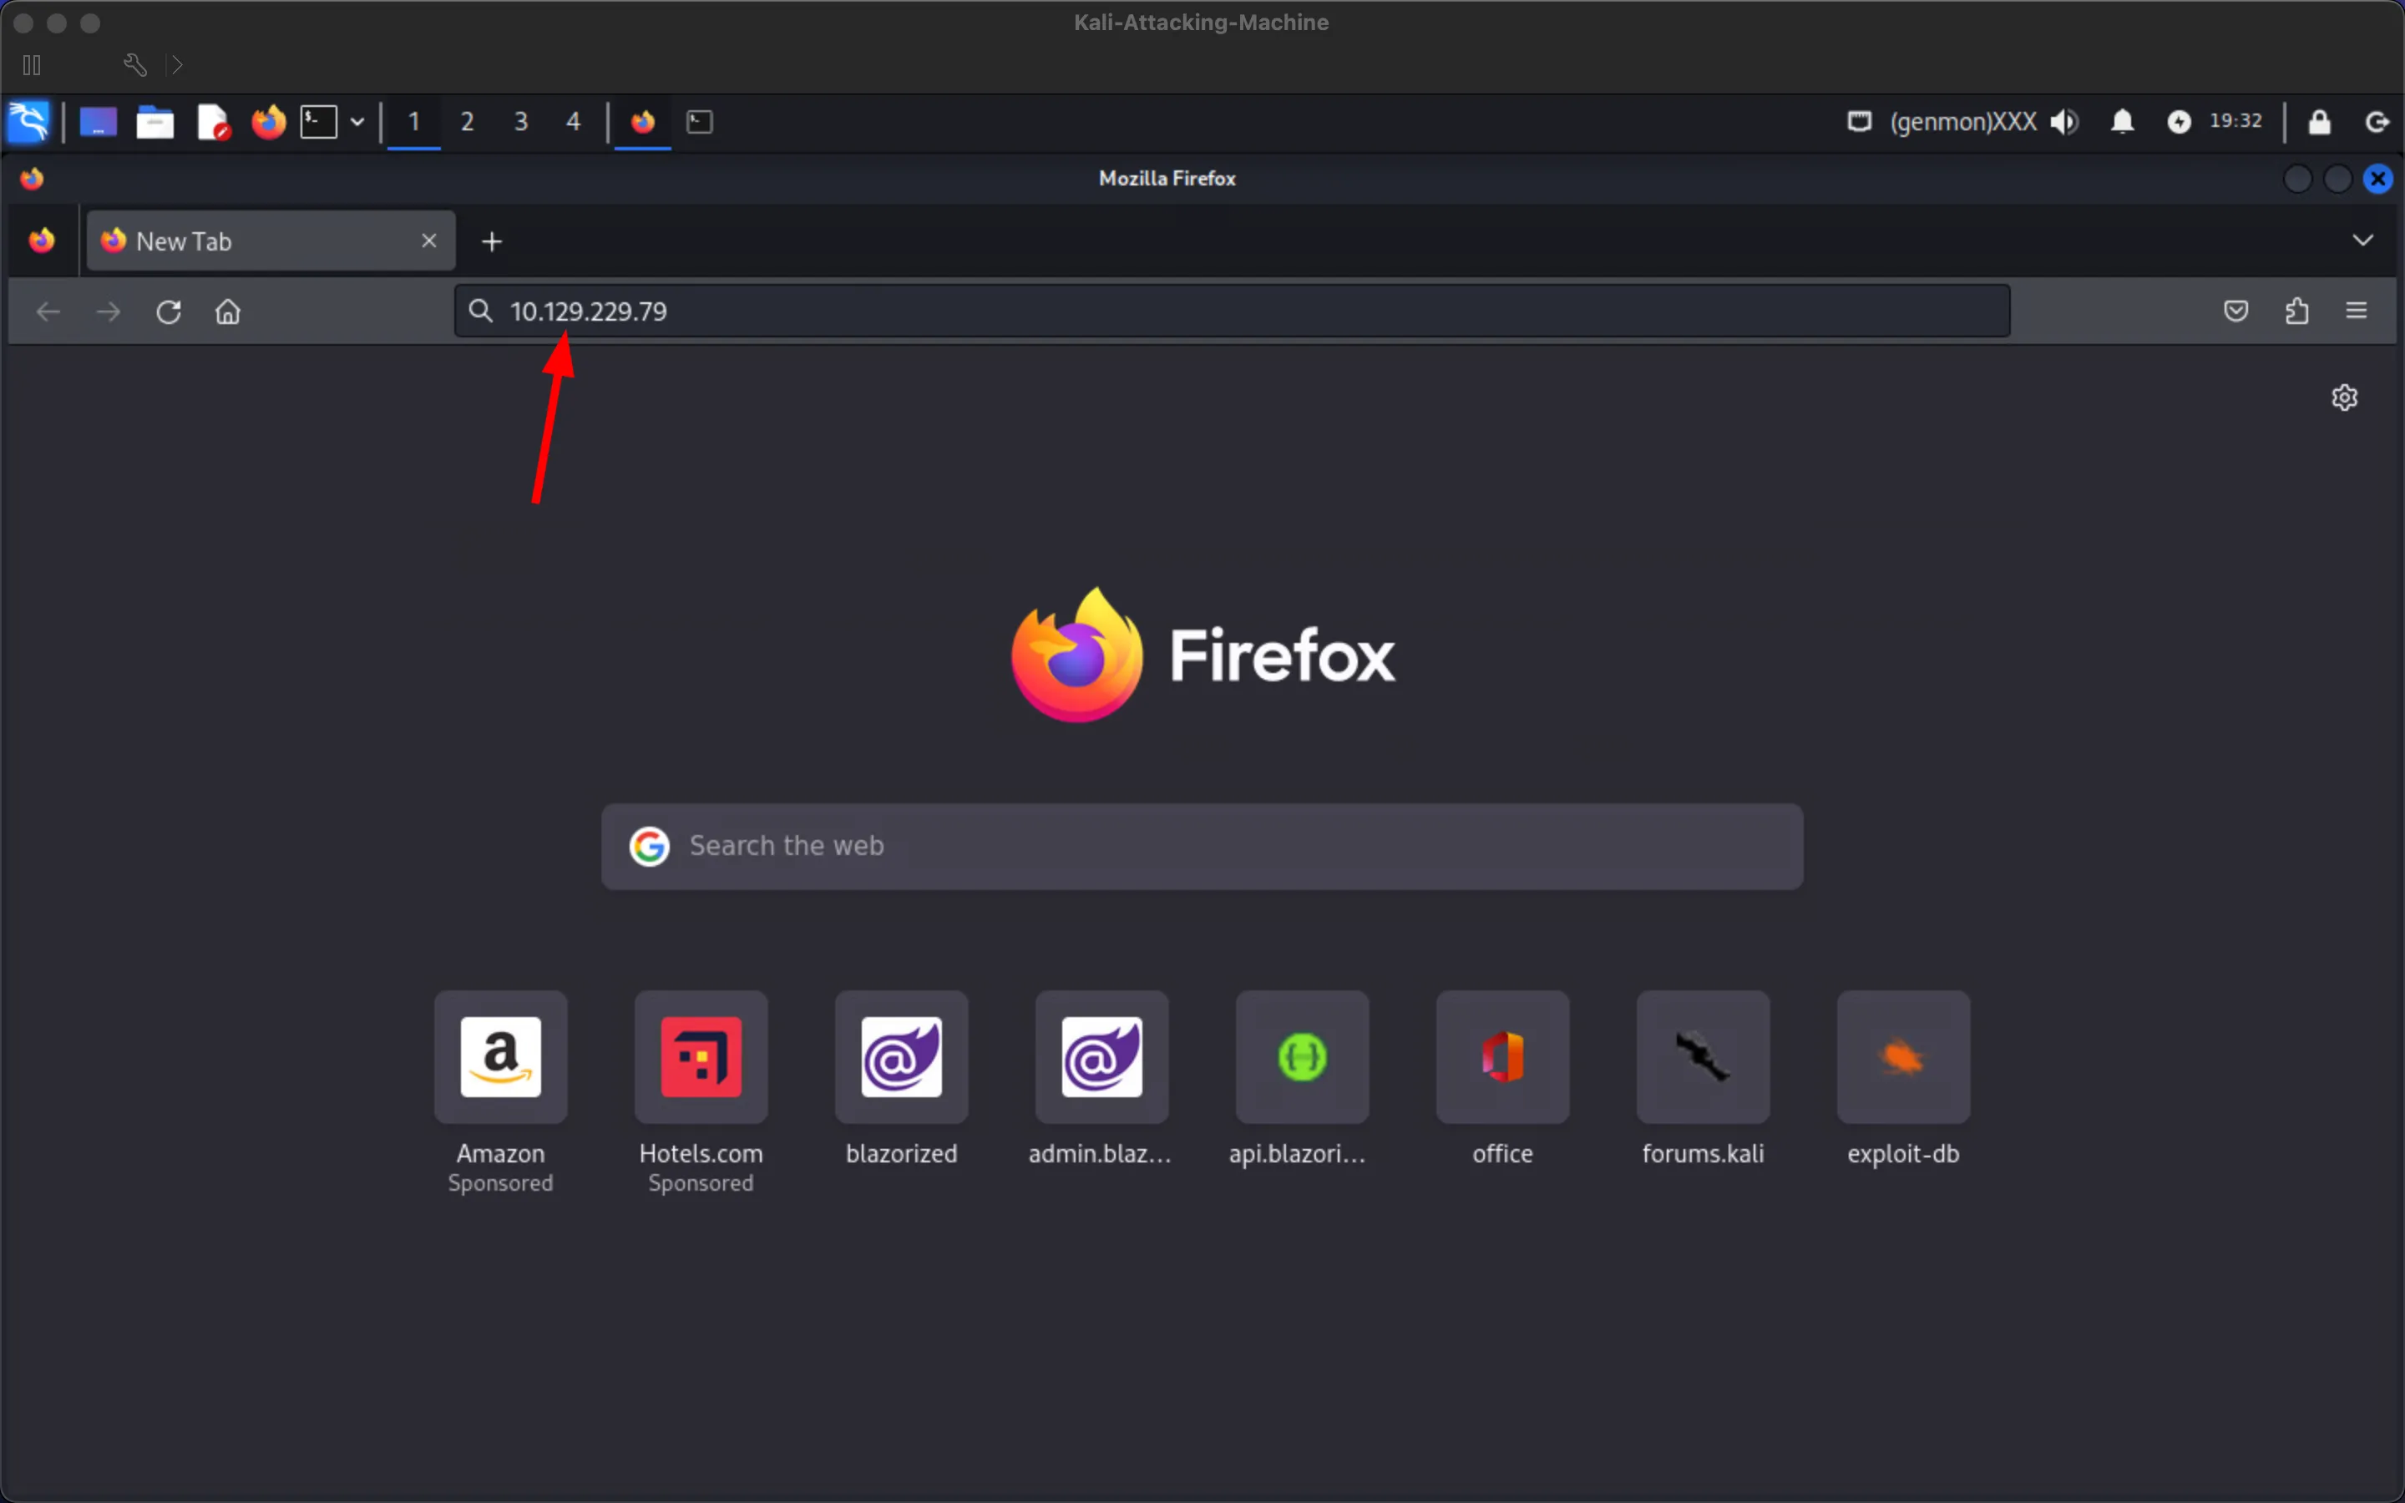Select the New Tab tab

point(271,240)
